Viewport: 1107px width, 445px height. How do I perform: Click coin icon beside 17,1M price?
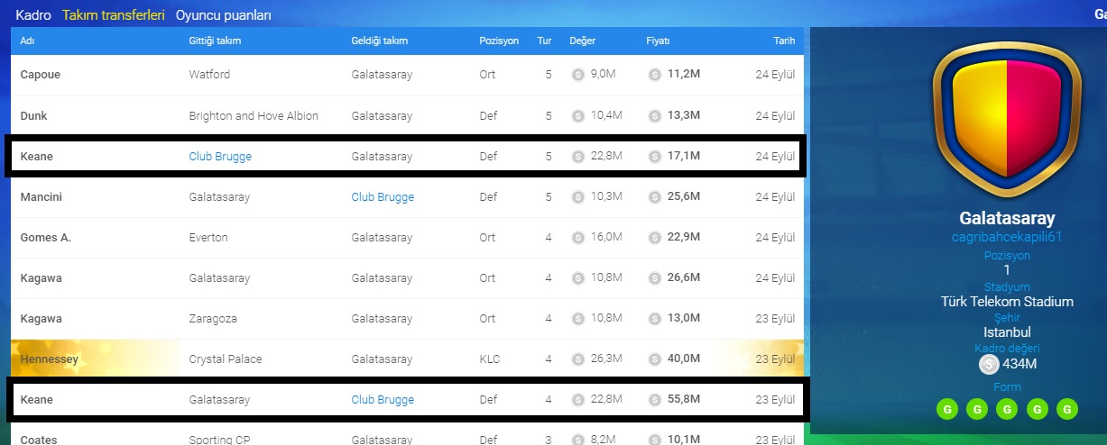tap(655, 156)
